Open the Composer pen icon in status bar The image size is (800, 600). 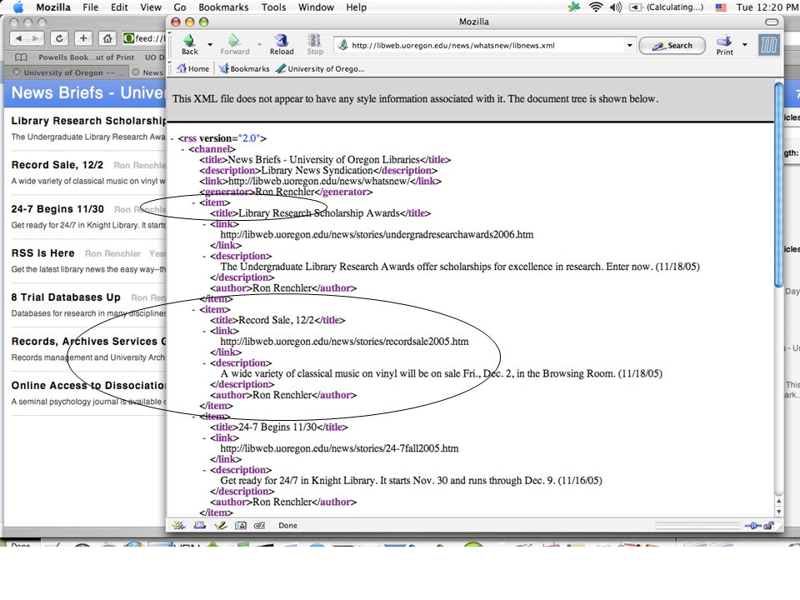pos(220,525)
